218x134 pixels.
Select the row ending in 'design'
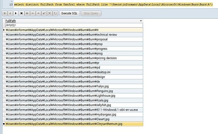pyautogui.click(x=74, y=77)
